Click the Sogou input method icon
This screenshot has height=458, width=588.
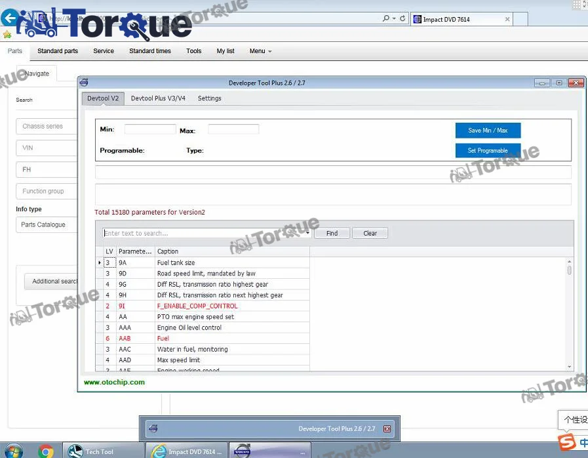(566, 442)
